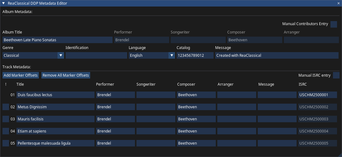Image resolution: width=342 pixels, height=157 pixels.
Task: Edit the album Message field
Action: 277,55
